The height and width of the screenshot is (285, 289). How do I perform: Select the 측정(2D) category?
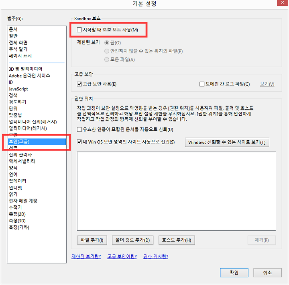37,214
